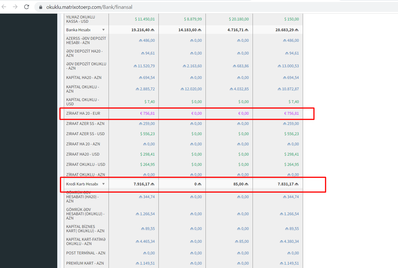This screenshot has width=398, height=268.
Task: Collapse the Banka Hesabı group arrow
Action: [x=103, y=30]
